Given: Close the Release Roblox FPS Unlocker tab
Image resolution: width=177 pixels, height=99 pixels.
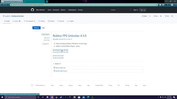Looking at the screenshot, I should click(x=21, y=2).
